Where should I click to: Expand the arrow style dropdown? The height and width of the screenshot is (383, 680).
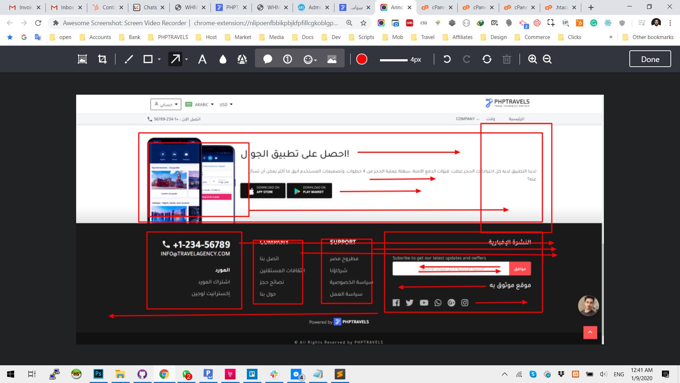[x=187, y=59]
